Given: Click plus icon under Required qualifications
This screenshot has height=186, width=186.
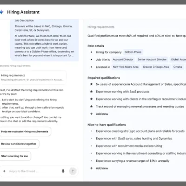Looking at the screenshot, I should 92,114.
